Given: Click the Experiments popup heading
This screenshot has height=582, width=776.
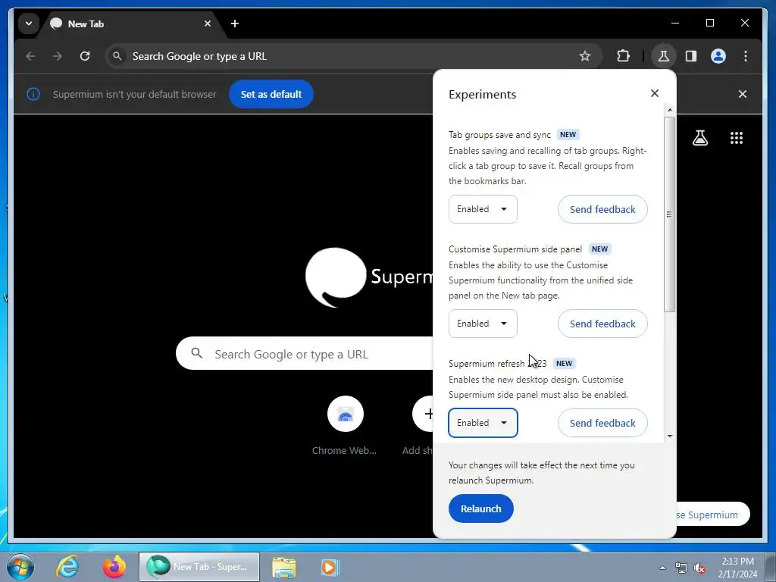Looking at the screenshot, I should 482,94.
